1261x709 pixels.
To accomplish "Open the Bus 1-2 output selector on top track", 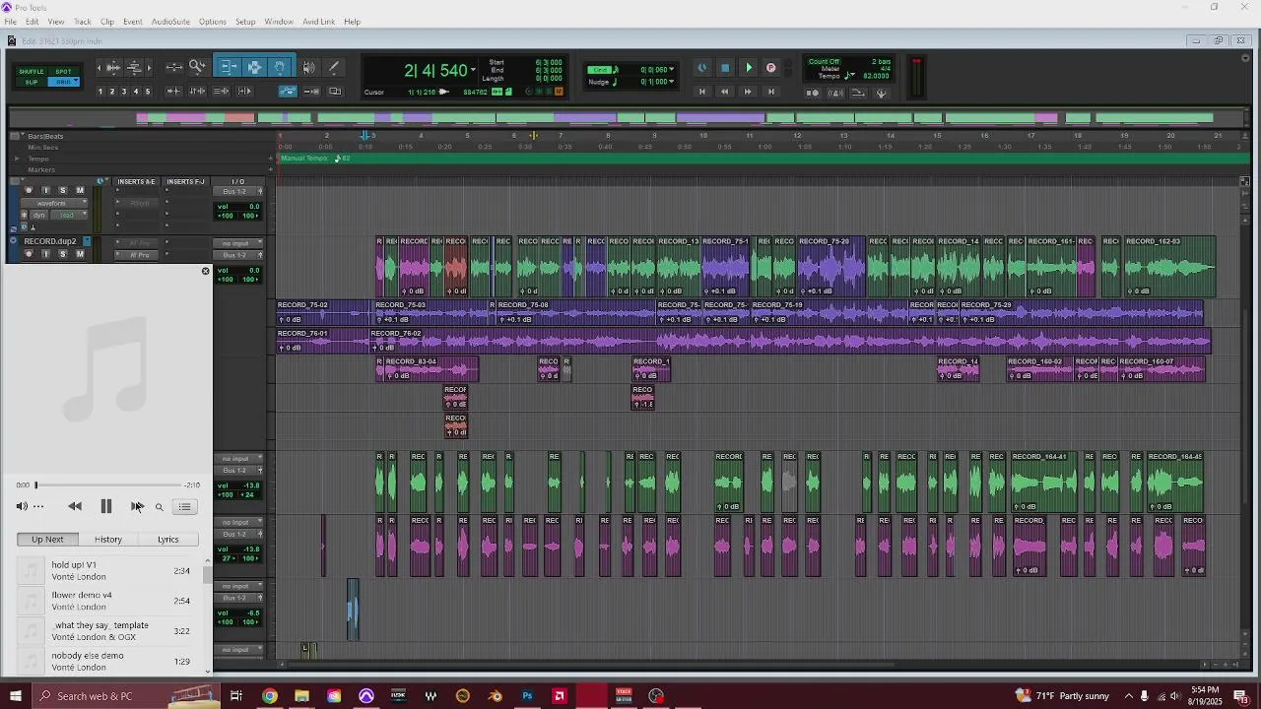I will (x=240, y=191).
